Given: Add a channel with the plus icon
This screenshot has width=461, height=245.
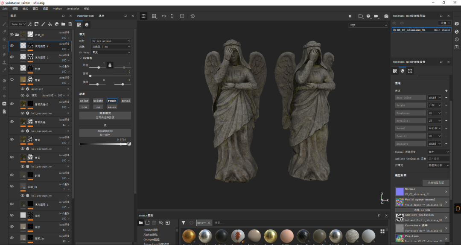Looking at the screenshot, I should click(446, 91).
